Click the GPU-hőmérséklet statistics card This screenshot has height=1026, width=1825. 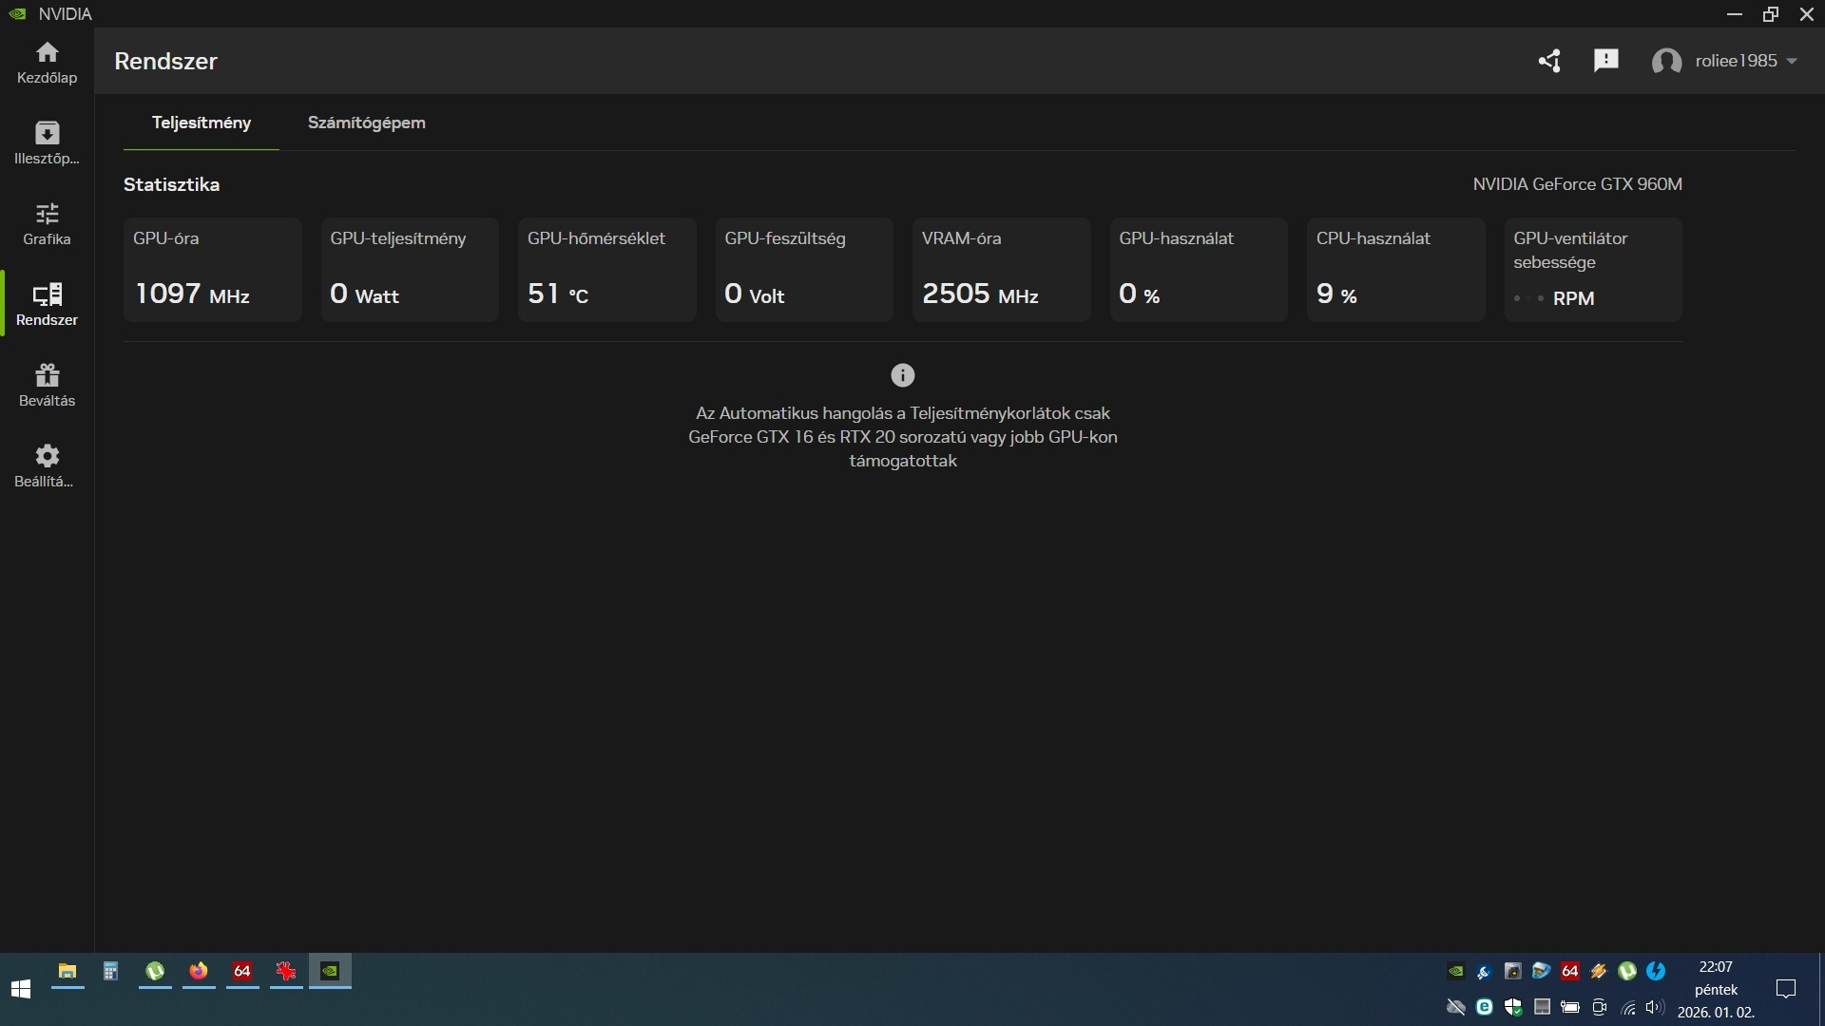[606, 269]
